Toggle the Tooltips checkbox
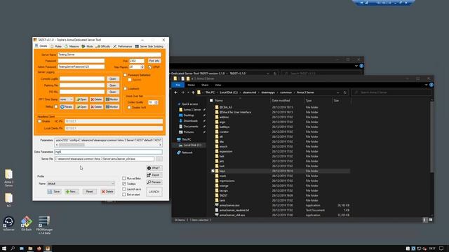 [124, 183]
